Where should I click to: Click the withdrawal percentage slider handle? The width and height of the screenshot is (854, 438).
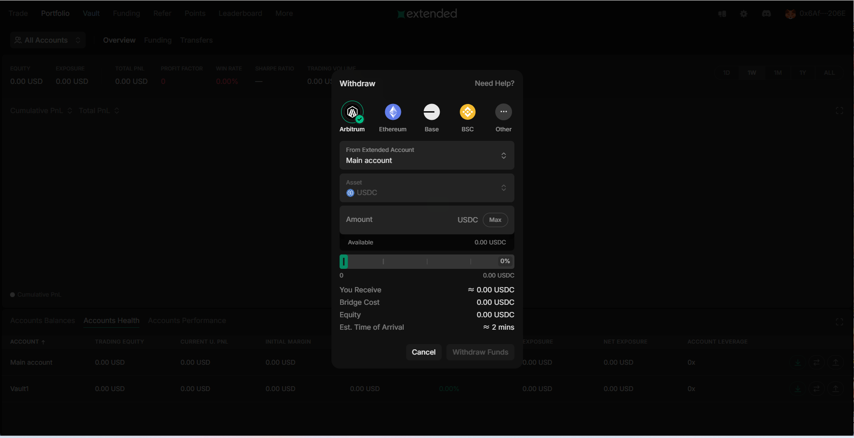pyautogui.click(x=344, y=262)
